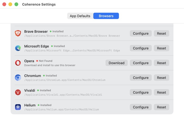Screen dimensions: 184x127
Task: Click Vivaldi's Installed status
Action: (x=44, y=90)
